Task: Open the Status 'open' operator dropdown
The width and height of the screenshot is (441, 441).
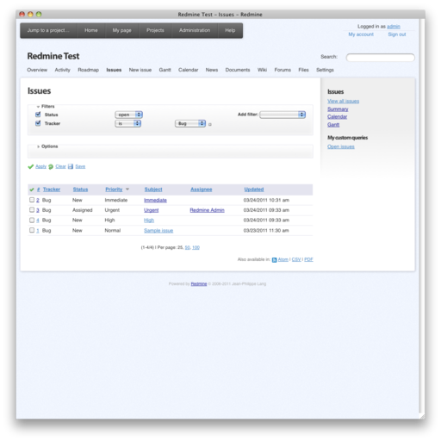Action: 129,115
